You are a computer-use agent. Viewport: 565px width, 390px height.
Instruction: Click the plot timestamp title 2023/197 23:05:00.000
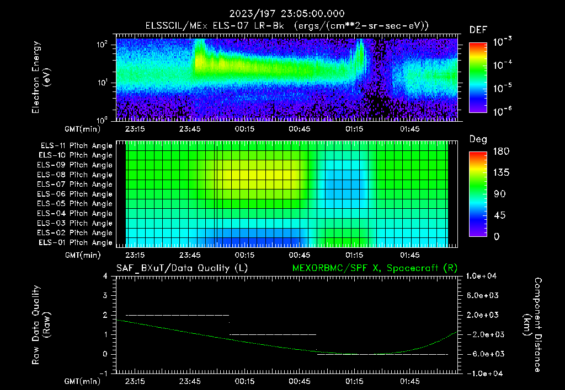point(287,14)
